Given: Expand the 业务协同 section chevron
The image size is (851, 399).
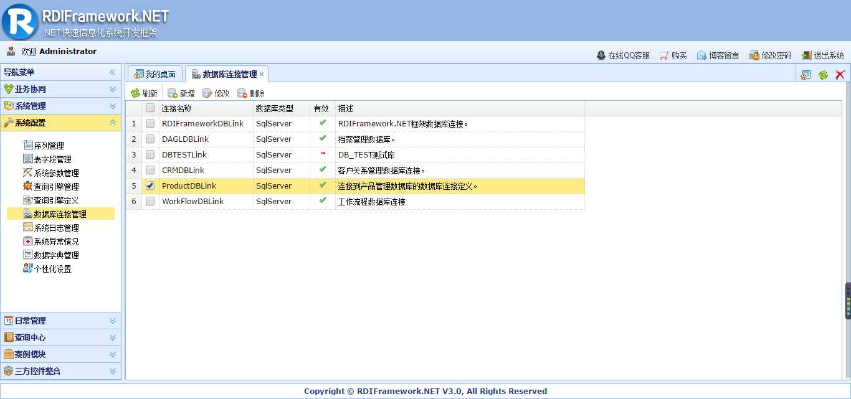Looking at the screenshot, I should [113, 89].
